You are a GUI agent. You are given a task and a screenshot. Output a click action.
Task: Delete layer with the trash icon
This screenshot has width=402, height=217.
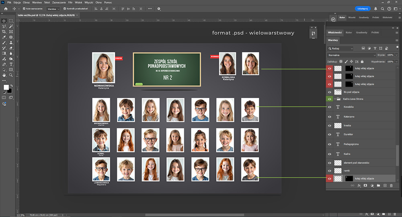click(391, 186)
